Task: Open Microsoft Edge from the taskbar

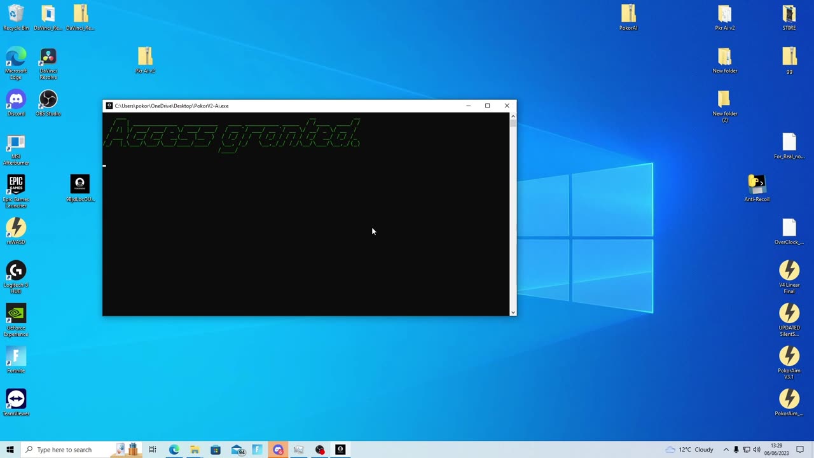Action: coord(174,450)
